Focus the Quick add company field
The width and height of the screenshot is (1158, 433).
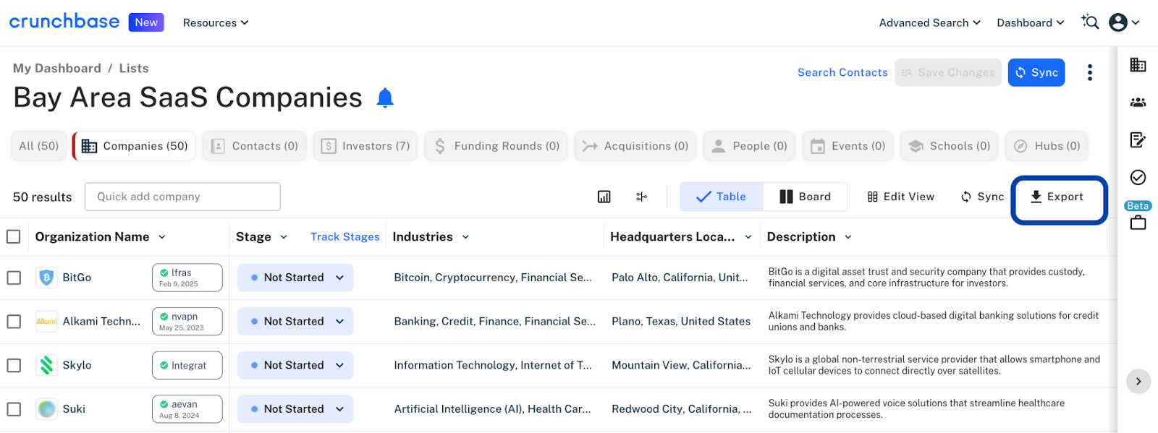click(x=182, y=197)
